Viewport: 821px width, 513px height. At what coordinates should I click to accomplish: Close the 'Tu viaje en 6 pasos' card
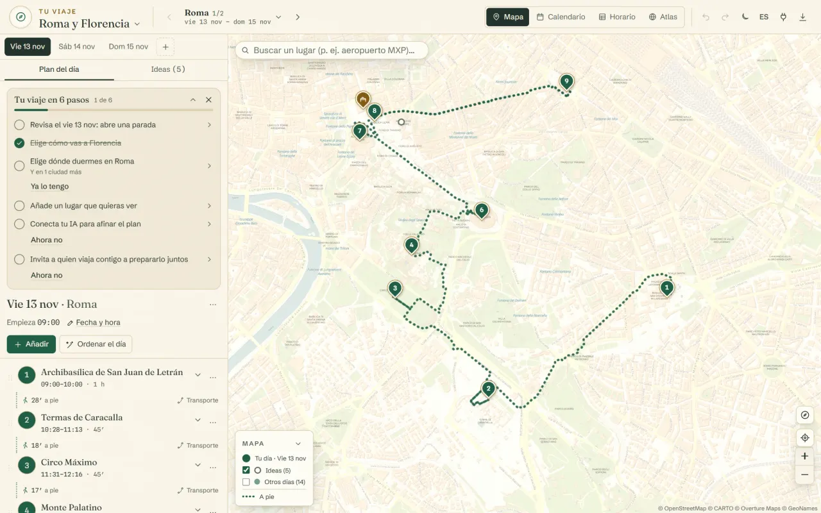pyautogui.click(x=208, y=100)
